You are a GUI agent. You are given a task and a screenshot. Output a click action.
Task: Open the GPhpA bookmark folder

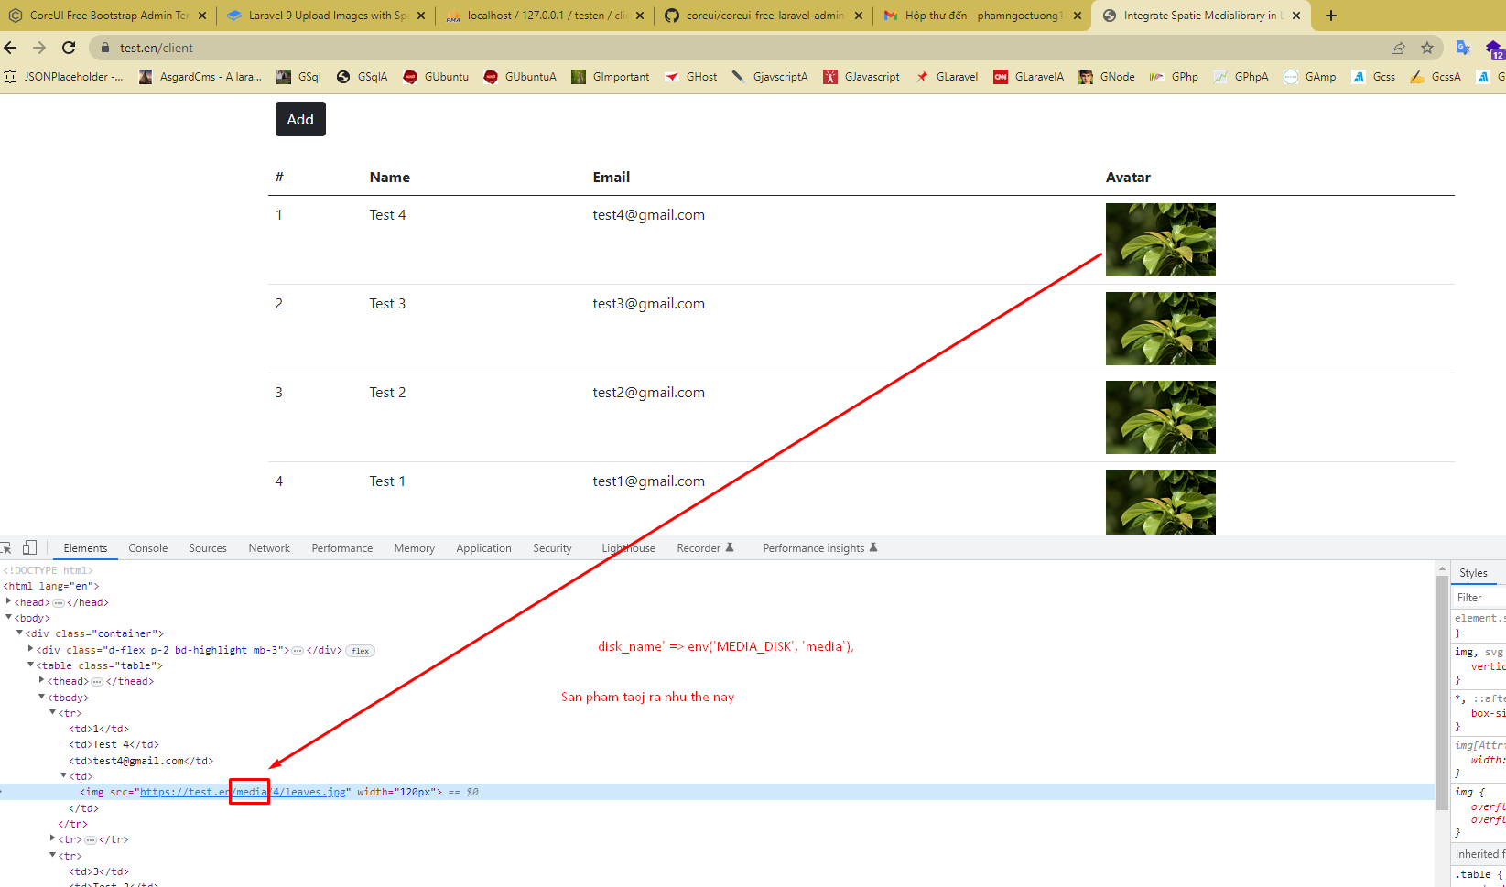1241,77
